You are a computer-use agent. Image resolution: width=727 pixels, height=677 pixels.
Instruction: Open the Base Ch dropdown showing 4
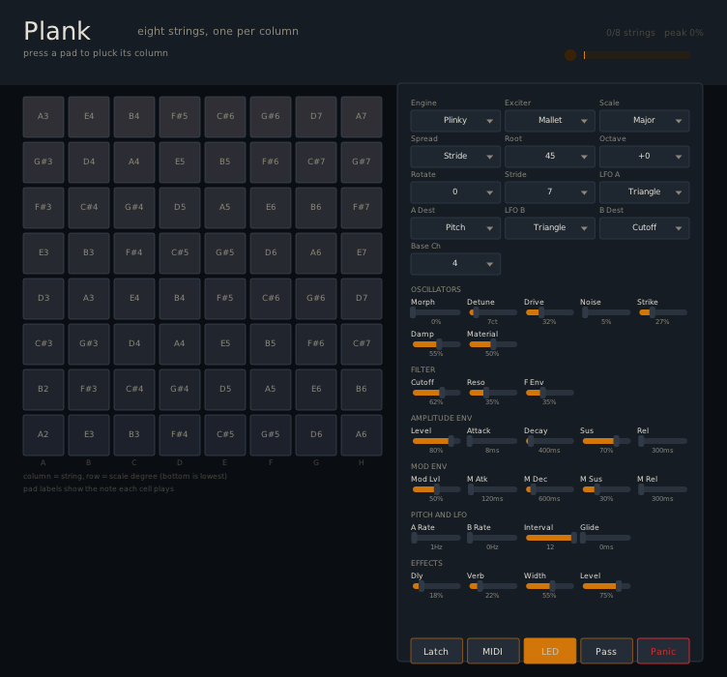(455, 263)
